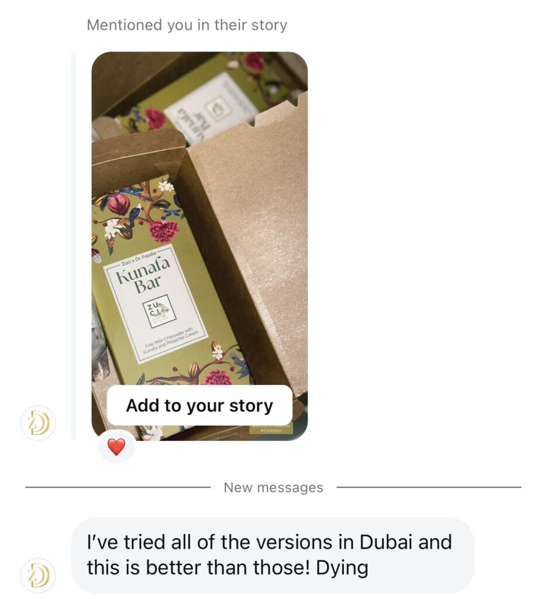Image resolution: width=547 pixels, height=599 pixels.
Task: Tap the red heart reaction under story
Action: click(116, 446)
